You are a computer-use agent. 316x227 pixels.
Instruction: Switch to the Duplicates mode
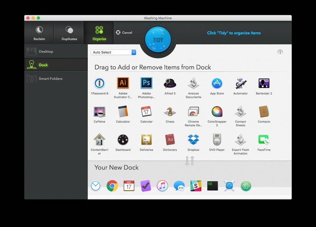click(69, 33)
